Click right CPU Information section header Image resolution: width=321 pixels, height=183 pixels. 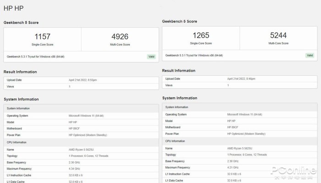click(239, 141)
